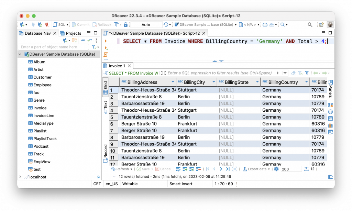This screenshot has height=211, width=352.
Task: Collapse the DBeaver Sample Database tree node
Action: coord(20,54)
